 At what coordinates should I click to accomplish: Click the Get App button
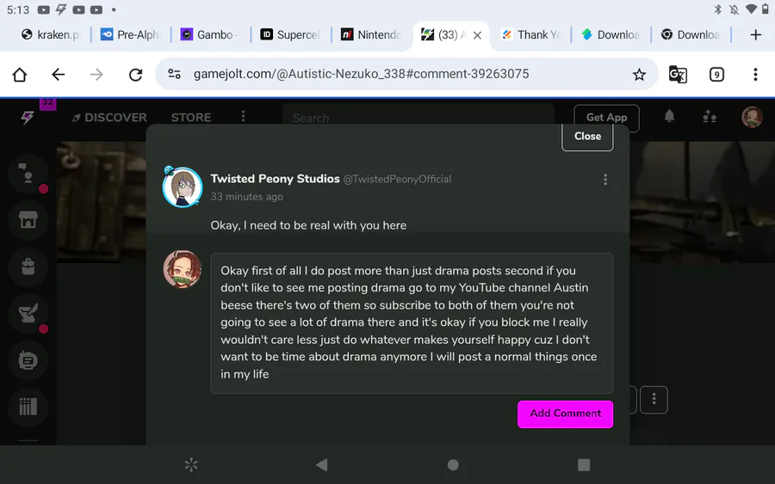coord(606,118)
